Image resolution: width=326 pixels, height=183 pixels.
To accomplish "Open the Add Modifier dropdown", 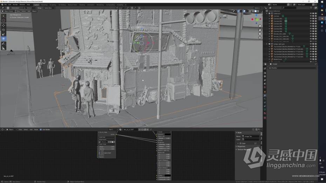I will (x=292, y=68).
